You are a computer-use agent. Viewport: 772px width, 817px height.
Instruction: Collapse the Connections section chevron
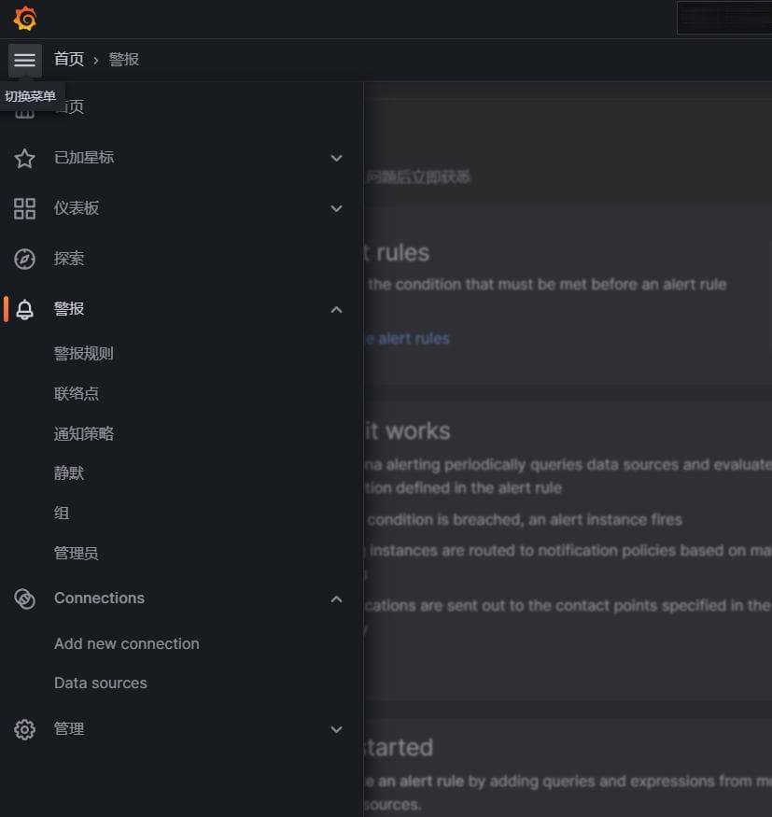pyautogui.click(x=336, y=599)
